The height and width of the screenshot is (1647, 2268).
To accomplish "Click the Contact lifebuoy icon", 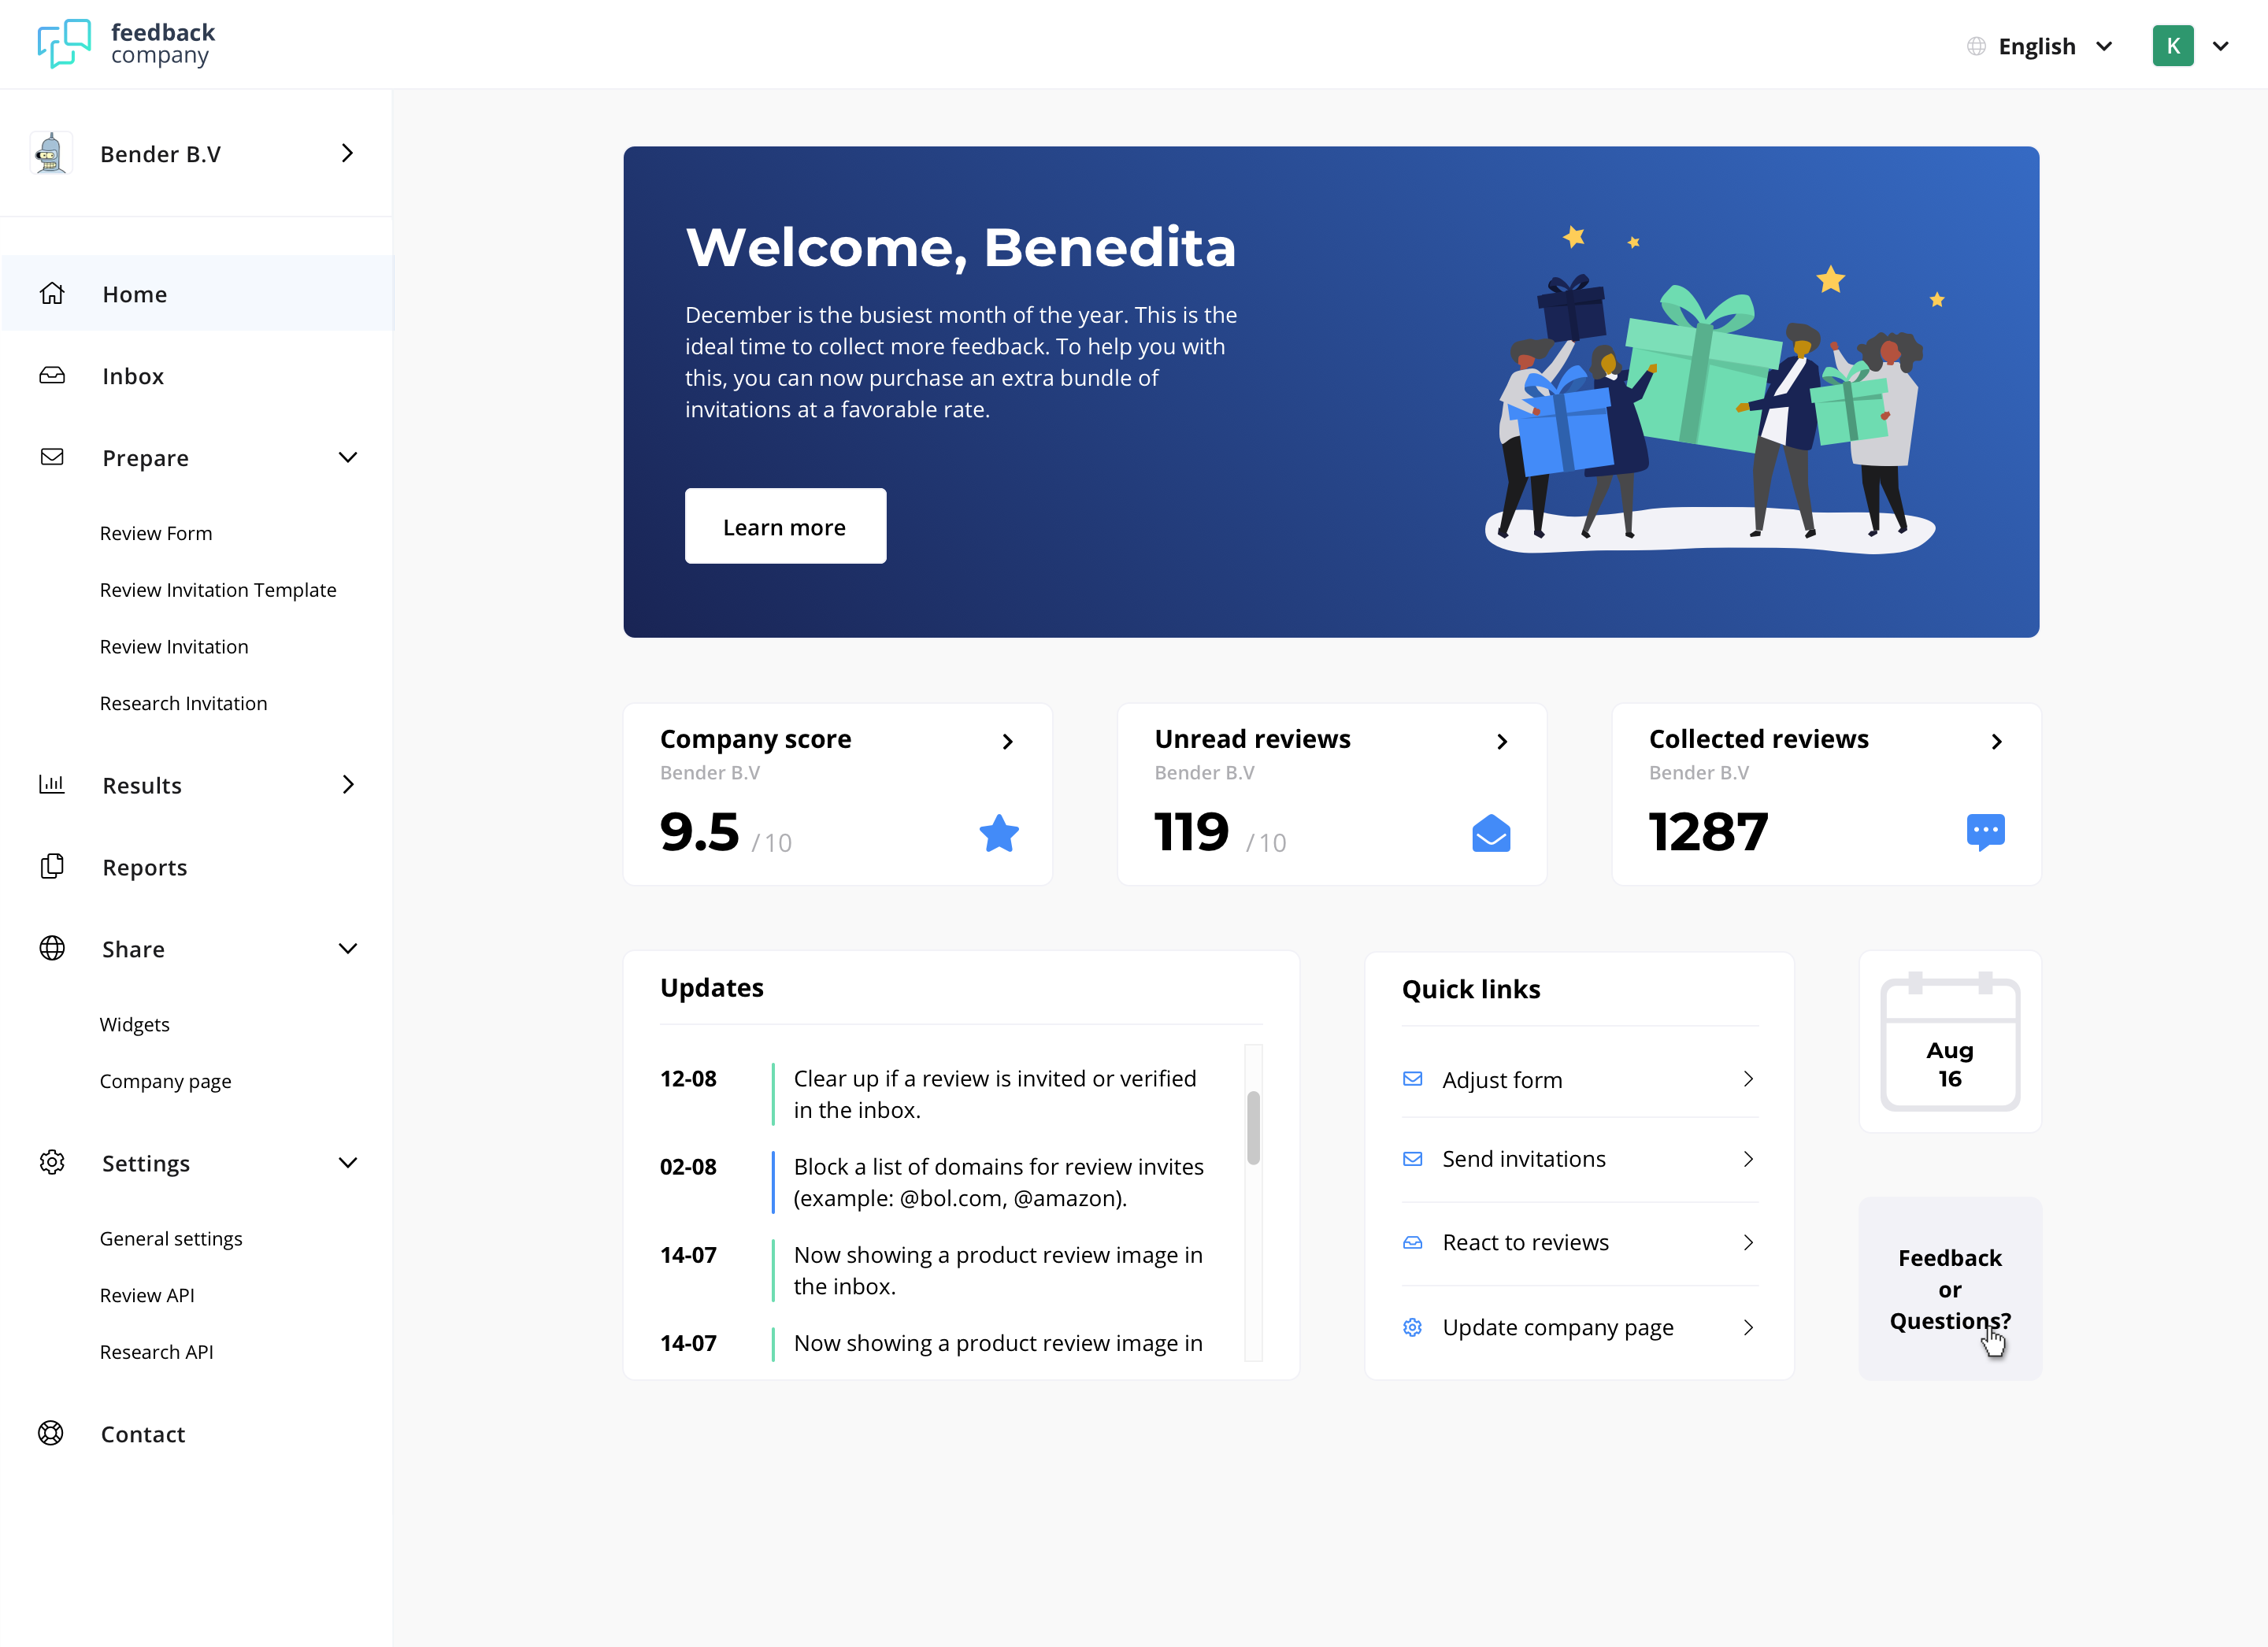I will point(51,1433).
